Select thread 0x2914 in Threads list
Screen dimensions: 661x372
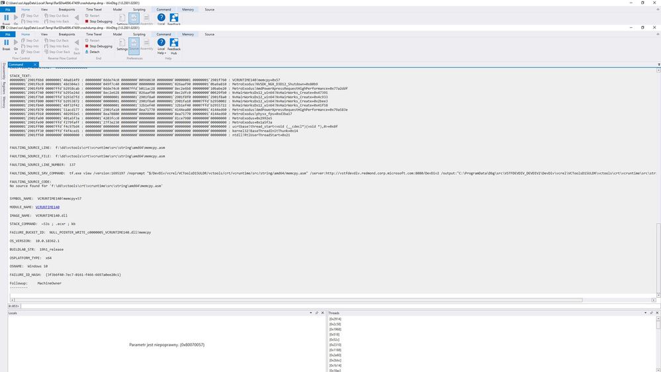pos(335,319)
